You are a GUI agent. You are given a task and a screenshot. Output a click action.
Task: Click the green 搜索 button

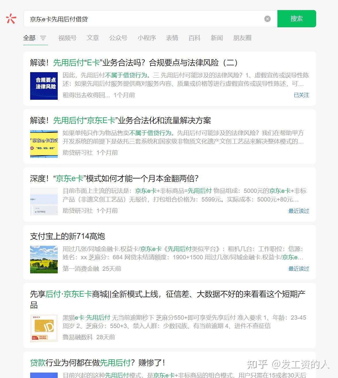pos(297,19)
